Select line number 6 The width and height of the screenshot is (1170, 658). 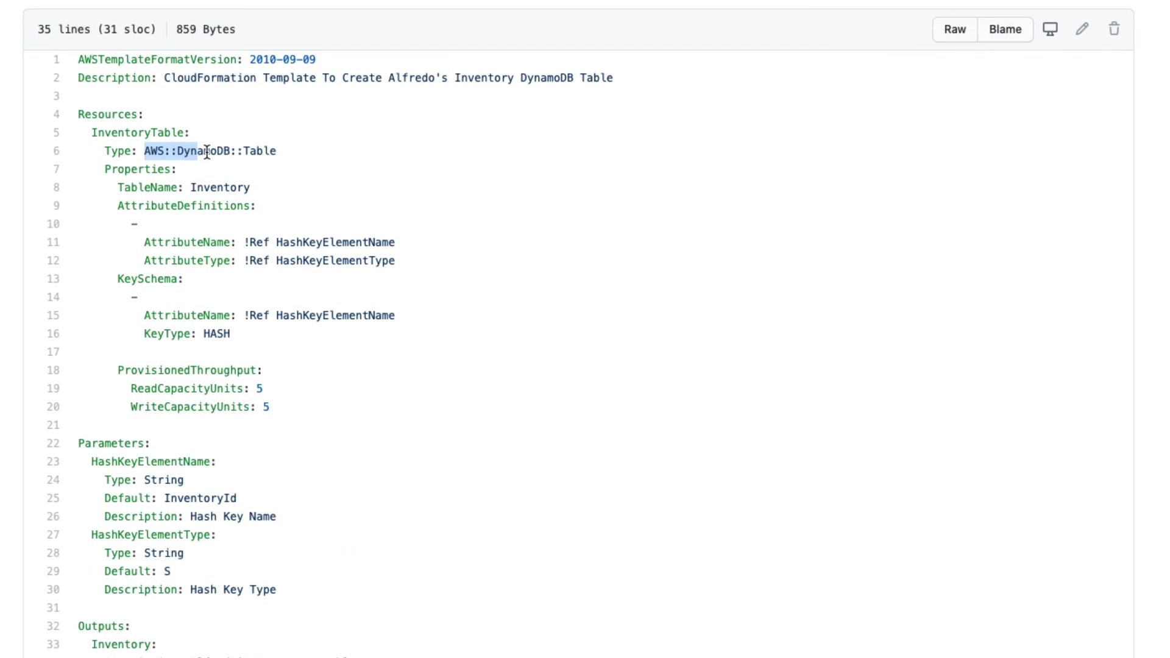click(56, 151)
